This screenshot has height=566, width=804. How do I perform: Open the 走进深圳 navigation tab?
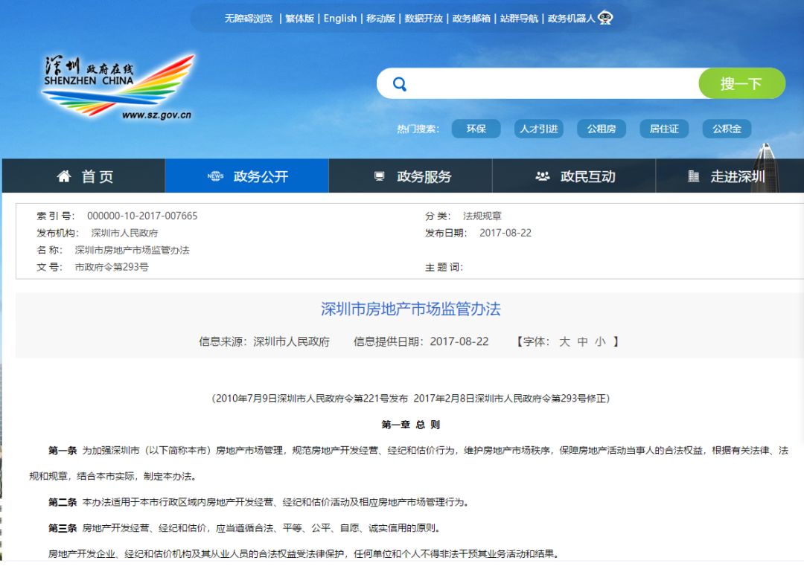(730, 176)
